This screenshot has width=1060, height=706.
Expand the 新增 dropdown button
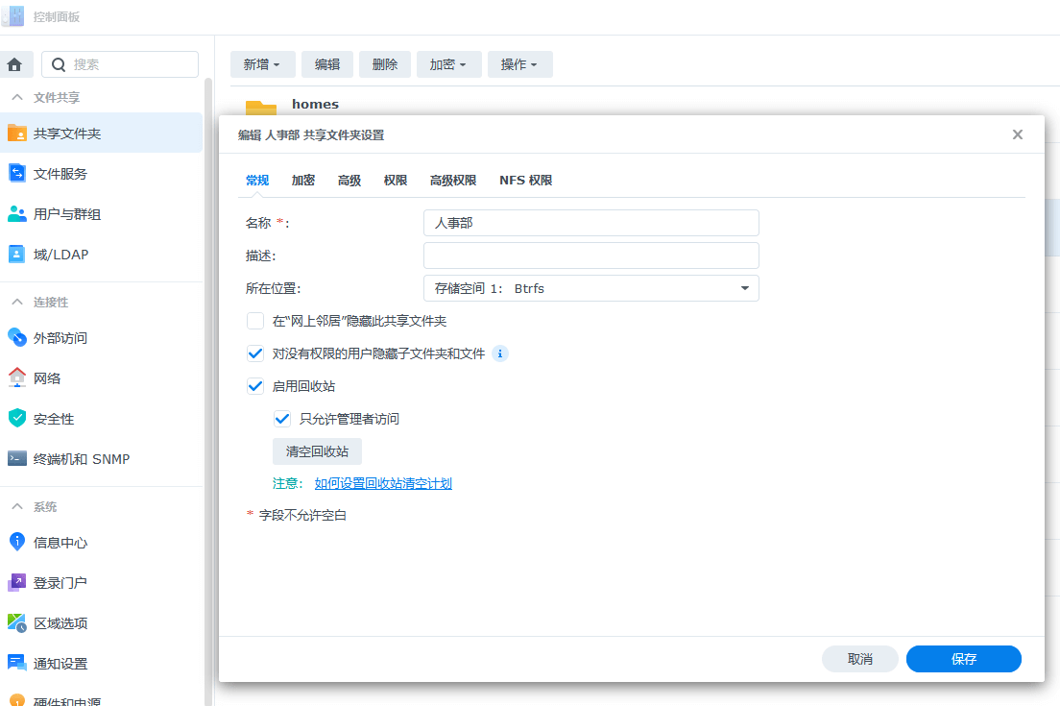pos(262,64)
